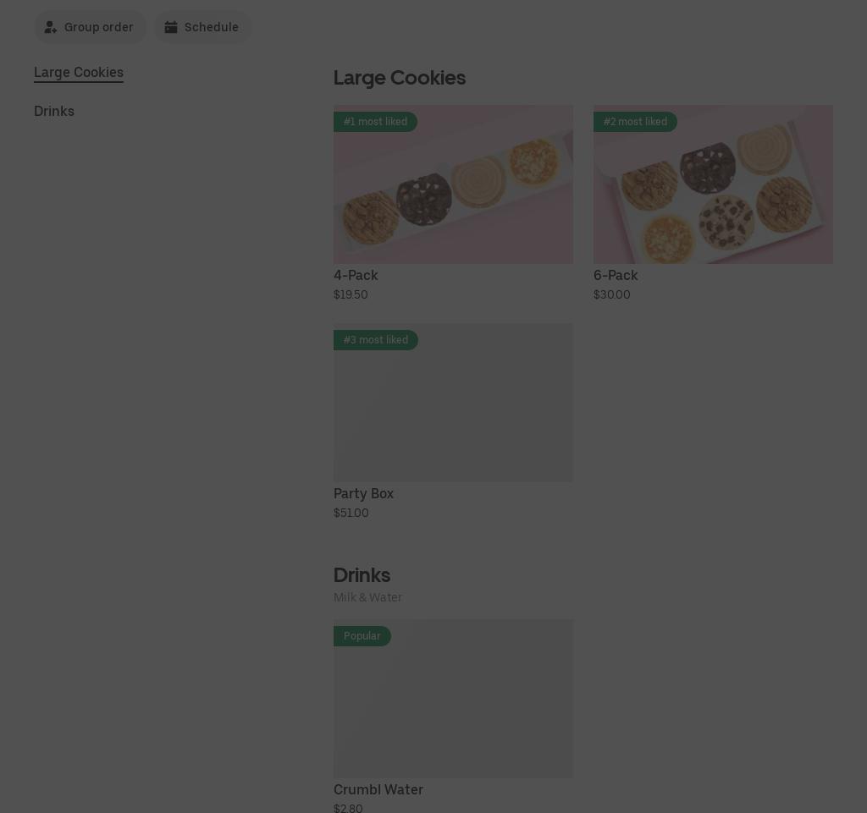This screenshot has height=813, width=867.
Task: Click the $51.00 Party Box price
Action: click(351, 513)
